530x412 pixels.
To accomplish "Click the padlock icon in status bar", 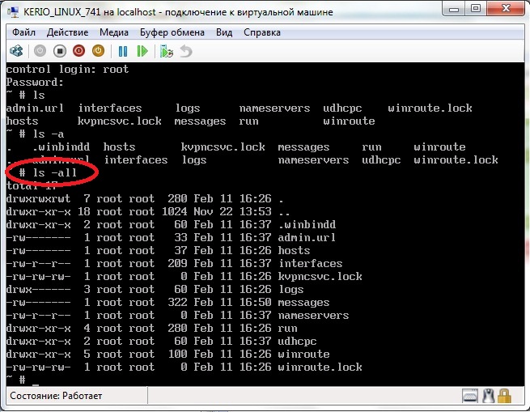I will [504, 396].
